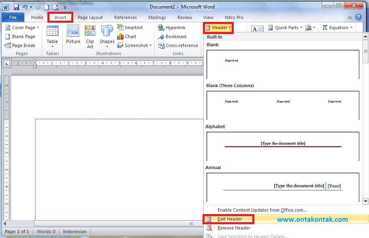Click the Clip Art icon

tap(90, 37)
